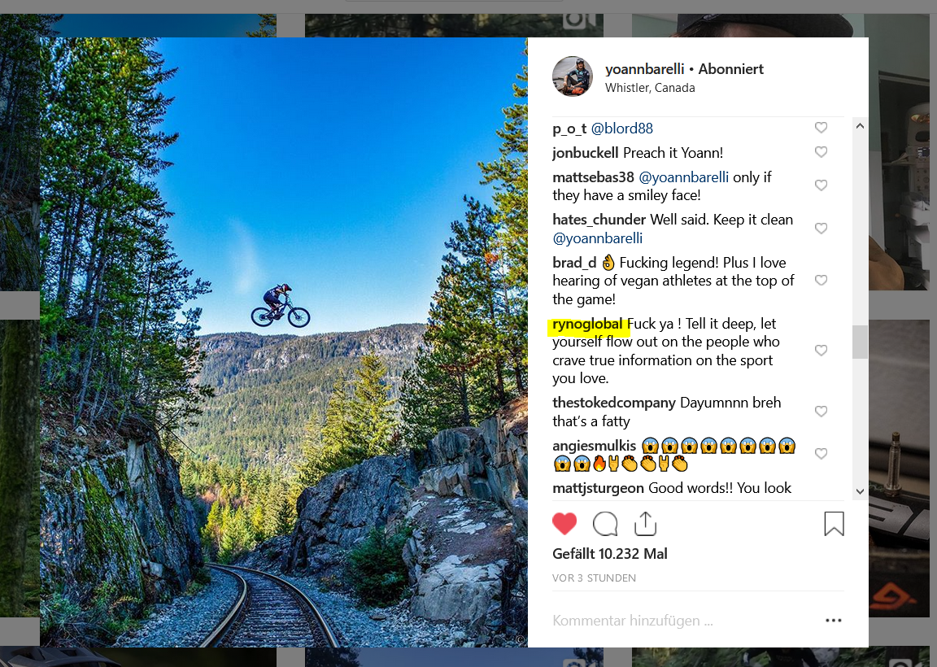
Task: Heart thestokedcompany's comment
Action: click(x=821, y=412)
